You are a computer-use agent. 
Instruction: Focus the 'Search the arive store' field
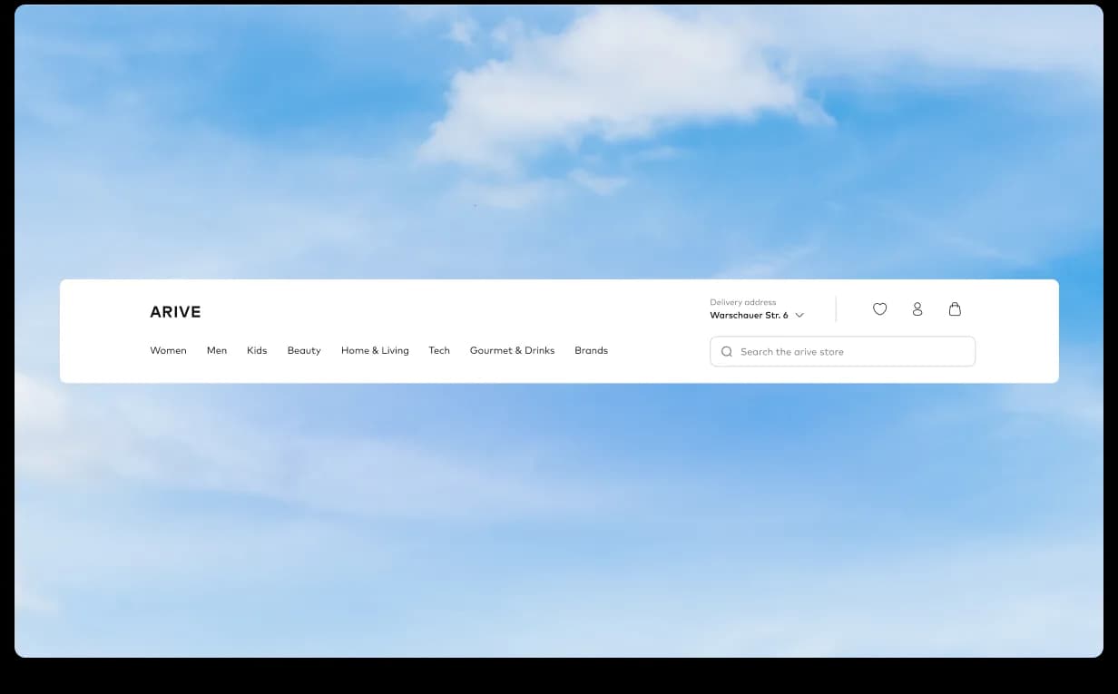pyautogui.click(x=842, y=352)
